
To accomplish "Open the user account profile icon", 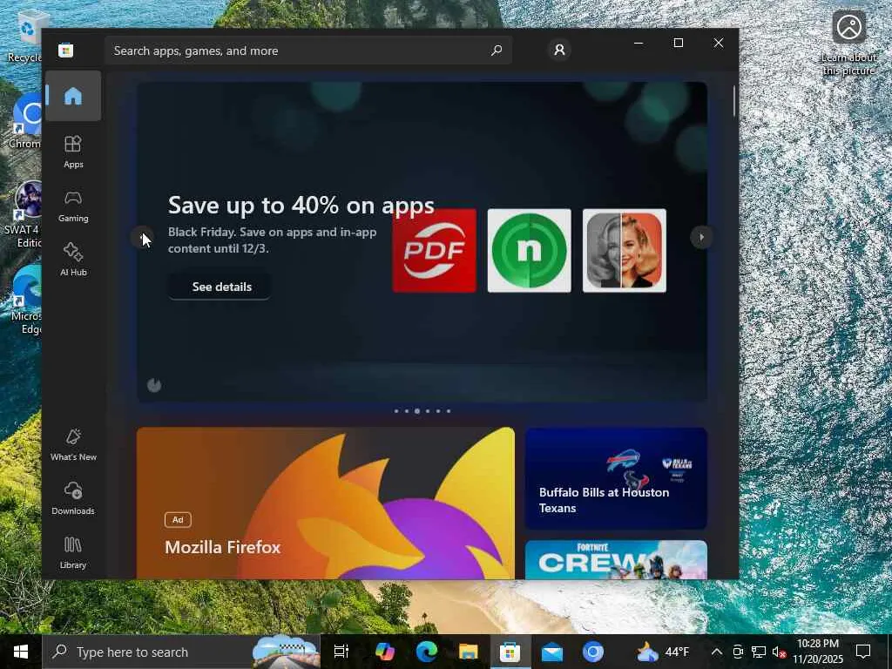I will (560, 50).
